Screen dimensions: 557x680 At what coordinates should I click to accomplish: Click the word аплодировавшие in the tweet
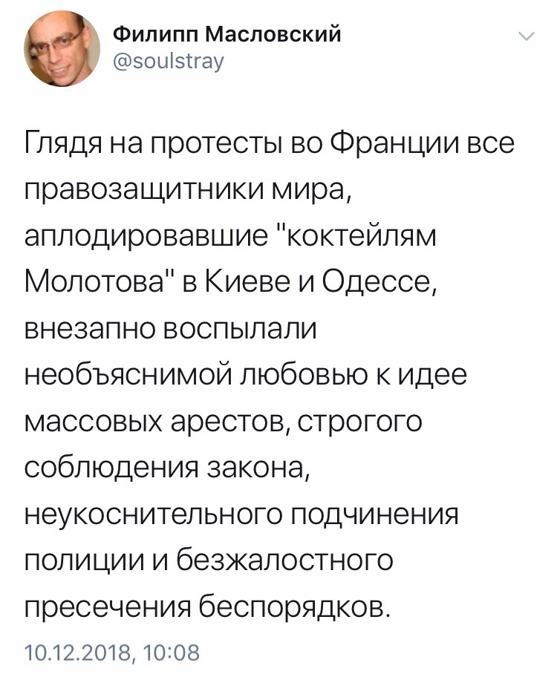point(146,238)
